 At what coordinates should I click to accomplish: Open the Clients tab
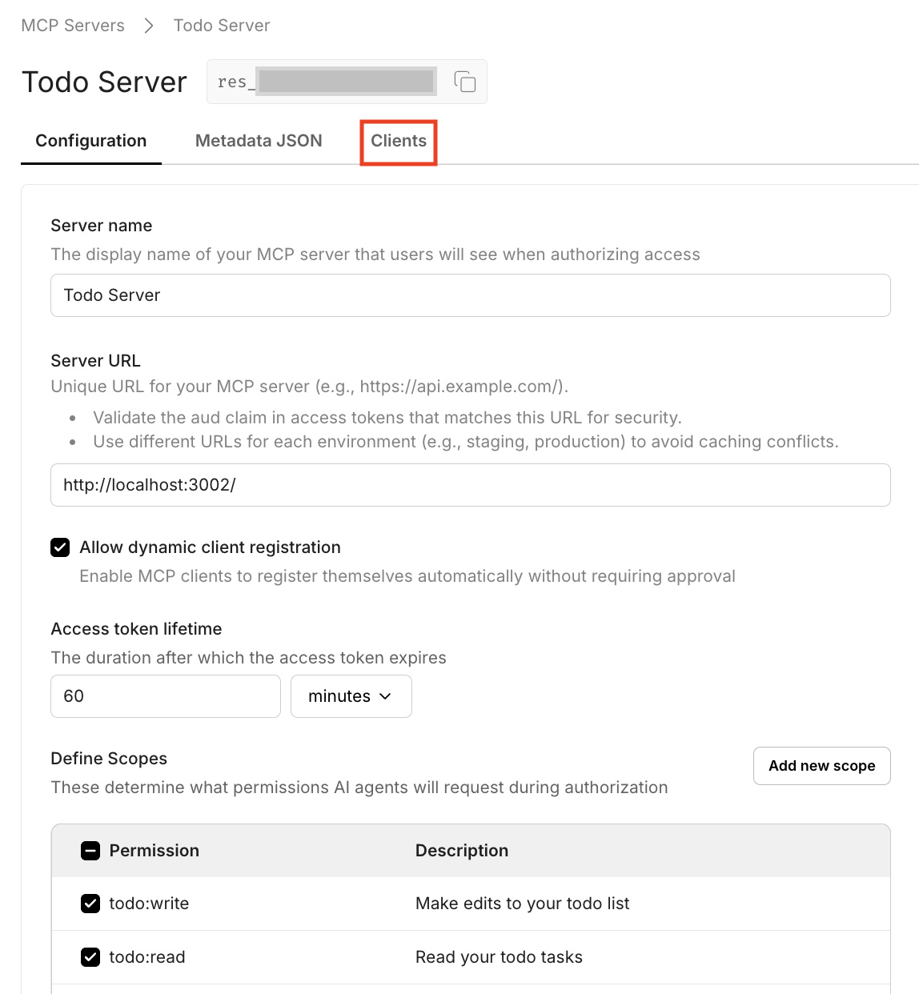398,141
